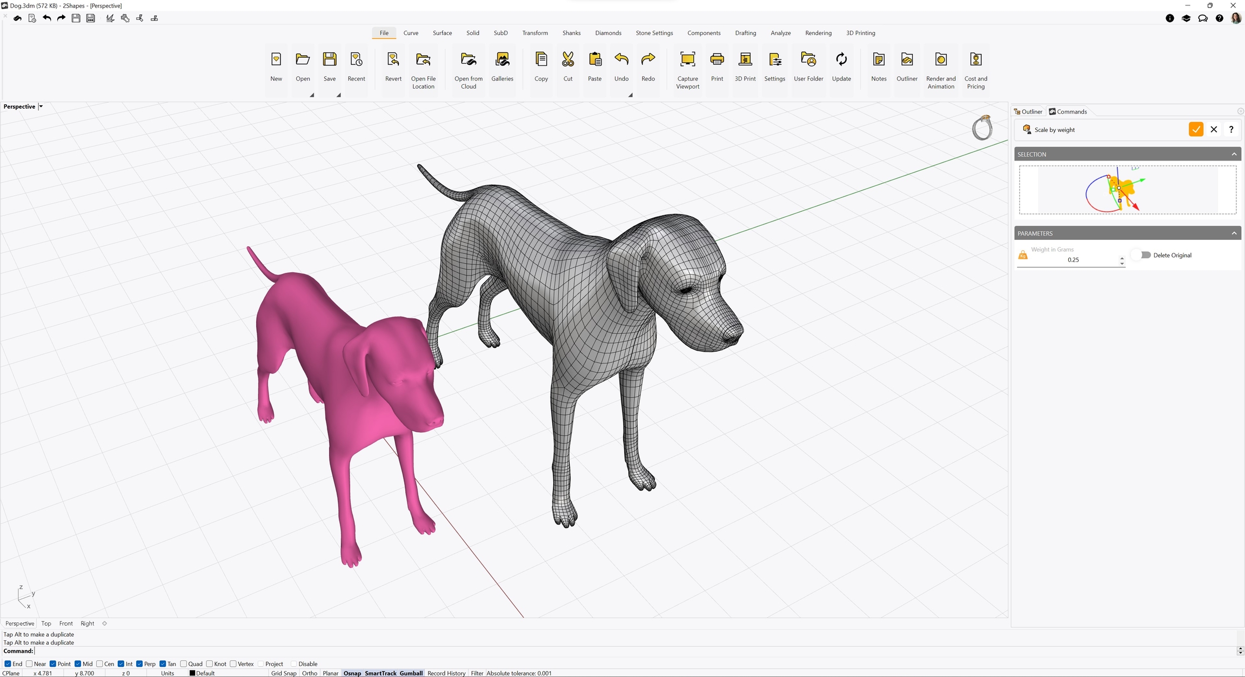
Task: Check the Quad osnap option
Action: point(184,664)
